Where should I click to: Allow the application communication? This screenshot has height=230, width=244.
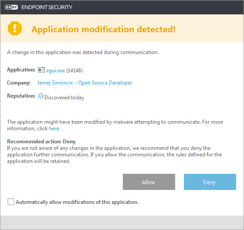point(149,182)
